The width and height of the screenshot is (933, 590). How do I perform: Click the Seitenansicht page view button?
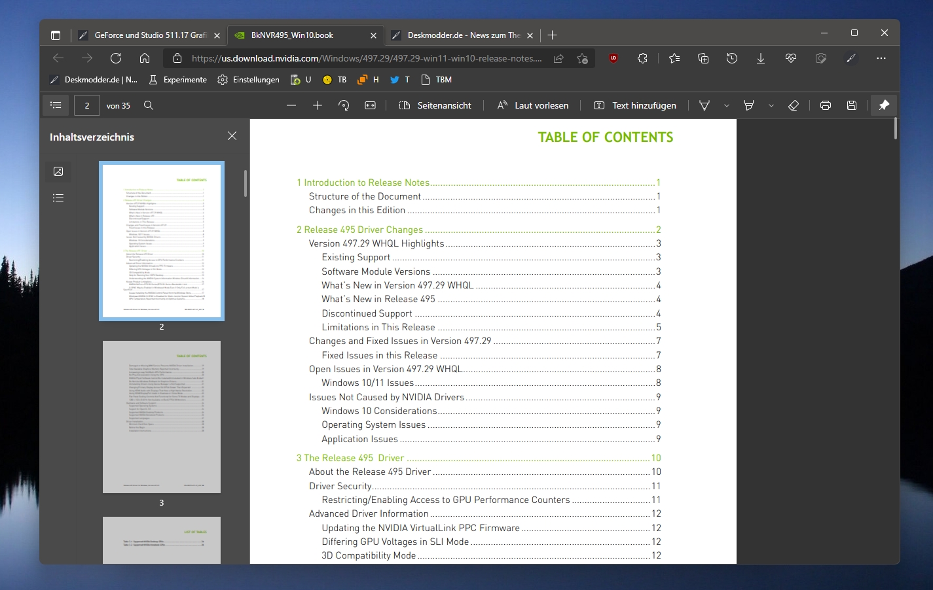pos(435,105)
